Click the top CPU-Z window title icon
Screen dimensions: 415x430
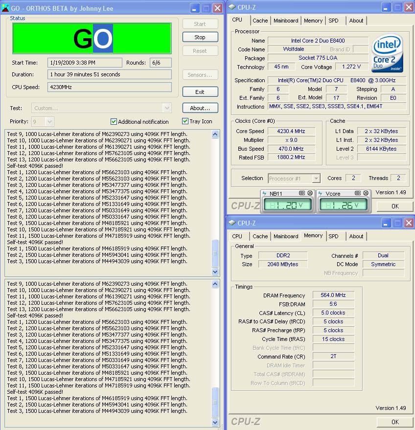point(232,7)
